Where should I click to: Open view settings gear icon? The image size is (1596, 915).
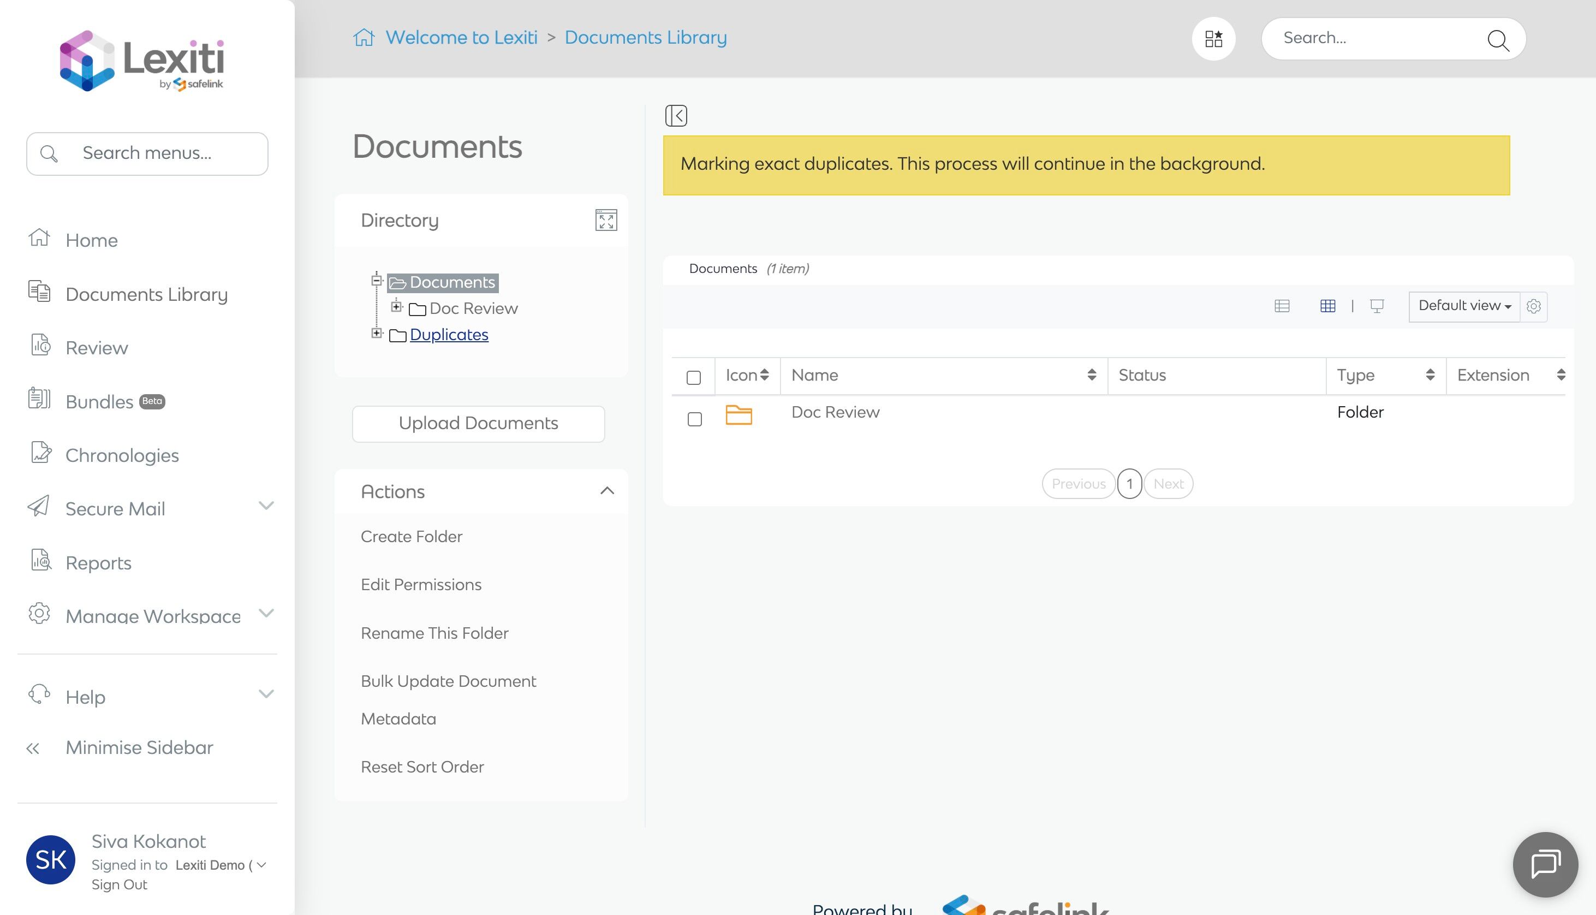tap(1533, 306)
